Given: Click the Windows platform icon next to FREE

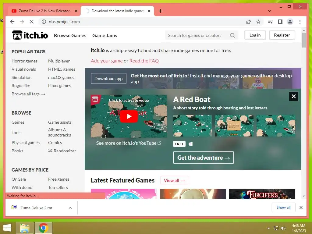Looking at the screenshot, I should (190, 144).
